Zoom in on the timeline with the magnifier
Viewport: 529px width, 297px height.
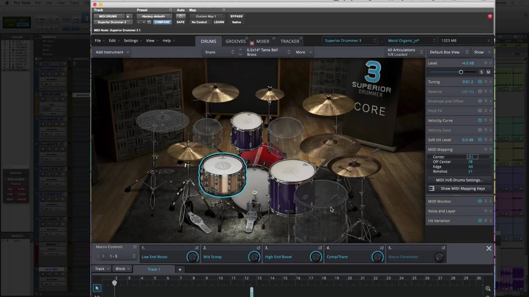pyautogui.click(x=488, y=289)
